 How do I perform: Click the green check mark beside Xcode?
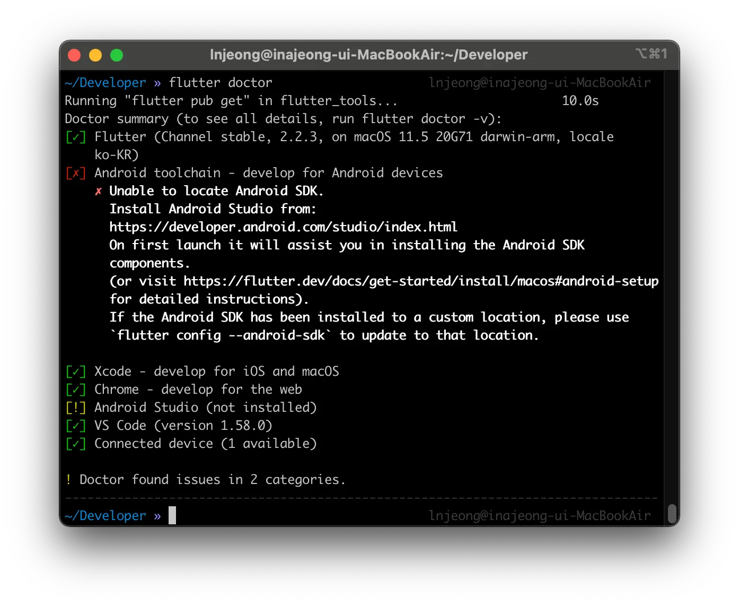tap(76, 371)
